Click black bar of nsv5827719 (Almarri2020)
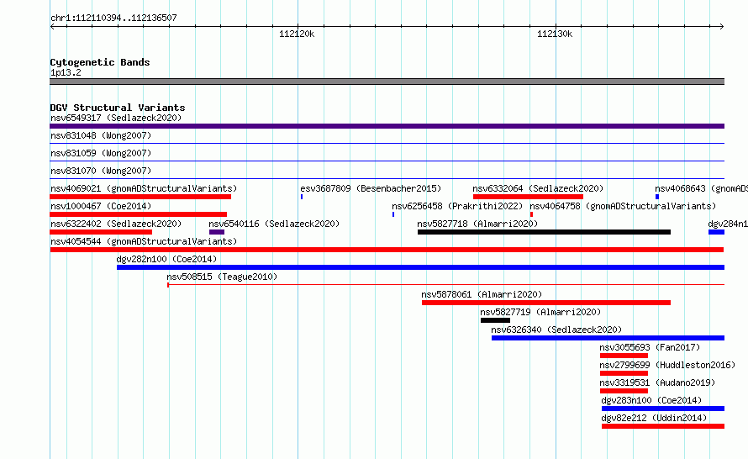The height and width of the screenshot is (459, 748). tap(495, 320)
